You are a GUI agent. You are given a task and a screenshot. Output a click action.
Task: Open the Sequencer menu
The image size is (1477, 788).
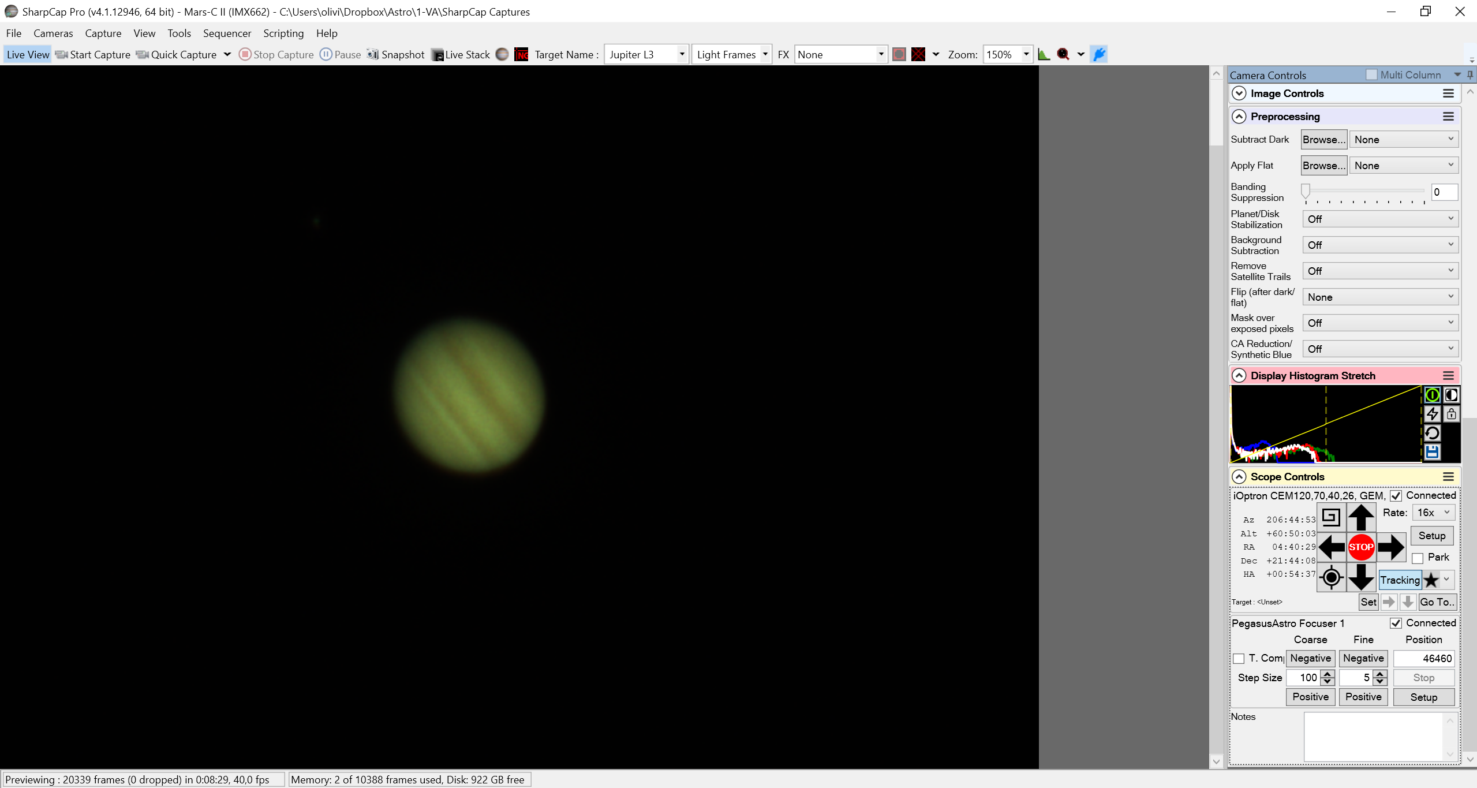click(x=227, y=33)
